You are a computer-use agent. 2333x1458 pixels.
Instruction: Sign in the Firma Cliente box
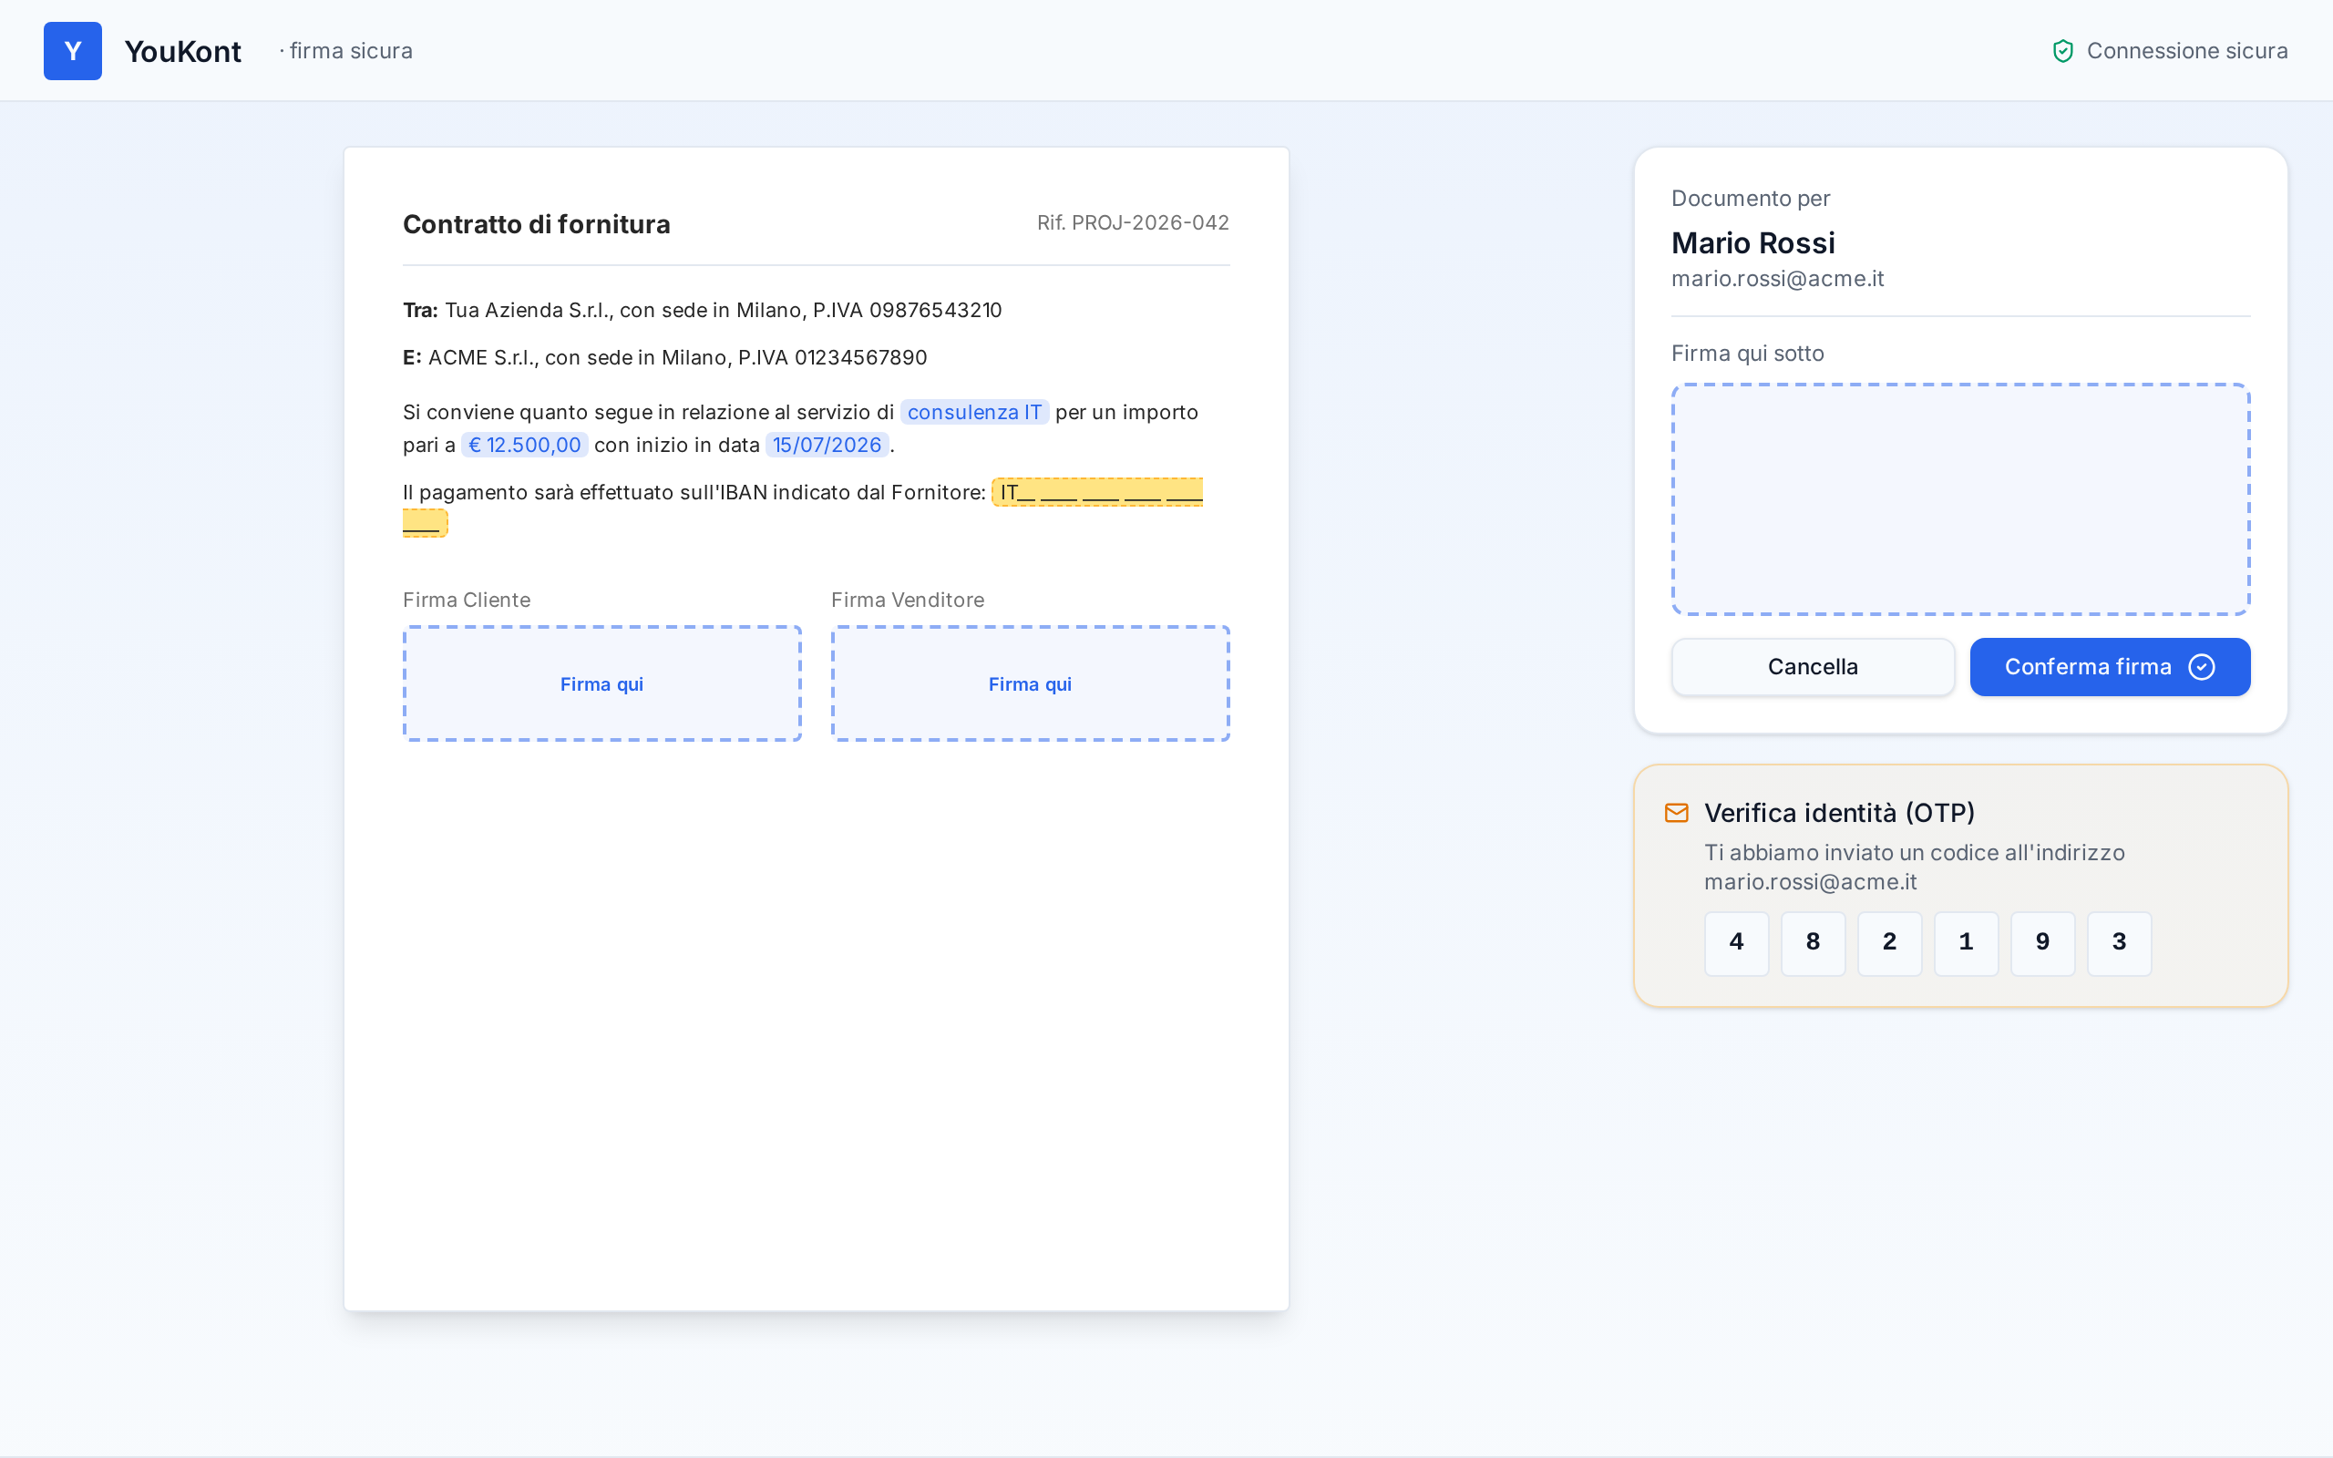pyautogui.click(x=601, y=683)
